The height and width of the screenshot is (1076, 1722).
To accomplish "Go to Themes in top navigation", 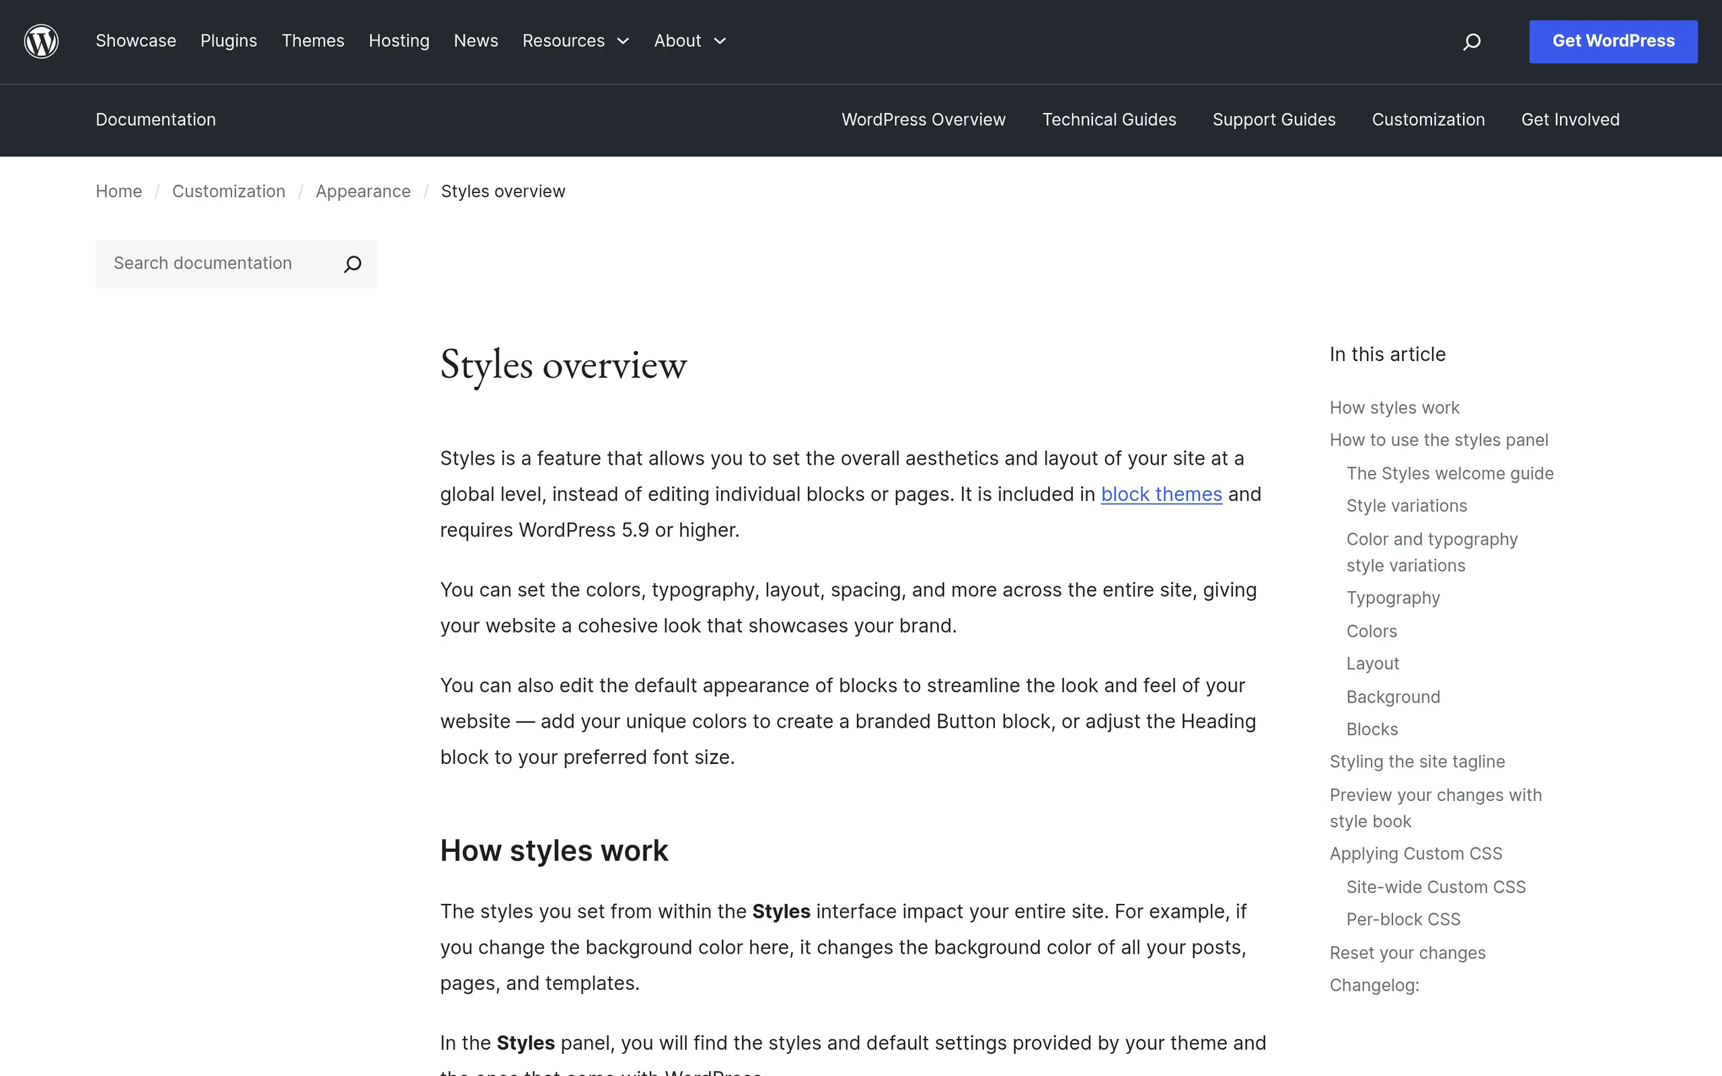I will tap(313, 41).
